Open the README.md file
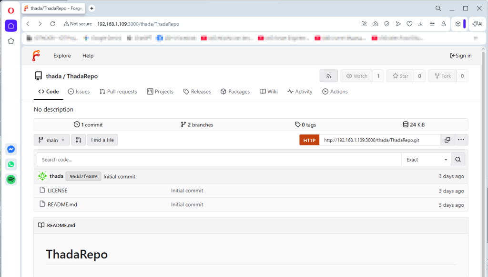The height and width of the screenshot is (277, 488). [x=62, y=205]
